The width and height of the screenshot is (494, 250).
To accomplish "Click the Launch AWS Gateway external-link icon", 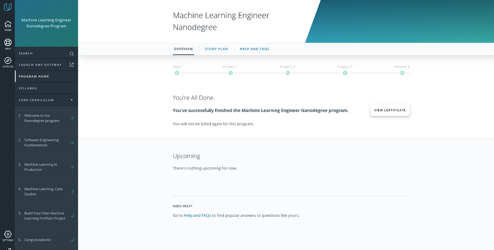I will coord(72,65).
